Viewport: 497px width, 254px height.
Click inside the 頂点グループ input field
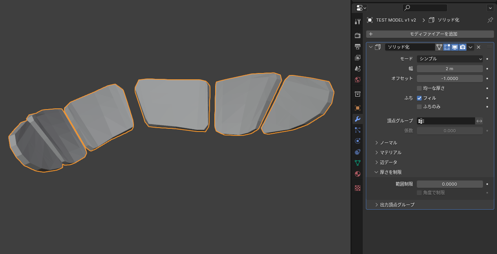pyautogui.click(x=448, y=121)
